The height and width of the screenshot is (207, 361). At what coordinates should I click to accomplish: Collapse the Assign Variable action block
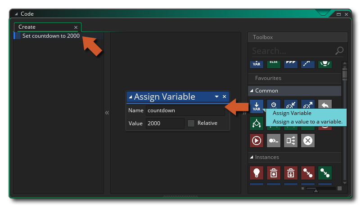click(x=130, y=97)
